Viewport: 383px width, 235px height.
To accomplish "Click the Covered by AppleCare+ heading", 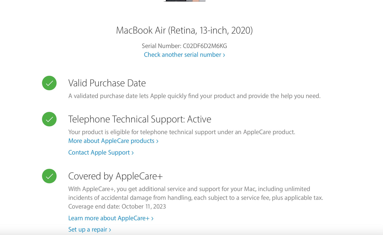I will point(115,176).
